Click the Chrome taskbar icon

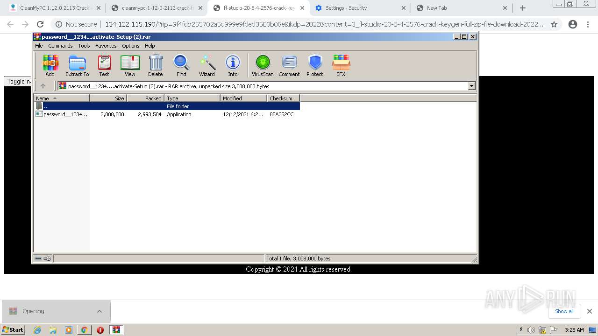click(x=85, y=330)
